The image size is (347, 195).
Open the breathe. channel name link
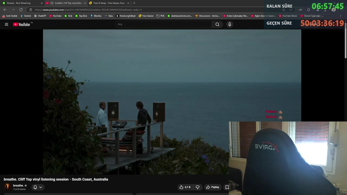[x=18, y=186]
